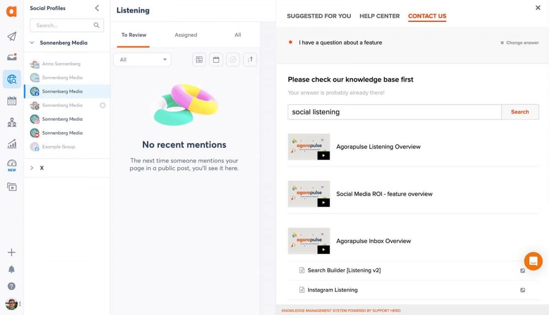The height and width of the screenshot is (315, 549).
Task: Click the knowledge base search field
Action: (x=395, y=112)
